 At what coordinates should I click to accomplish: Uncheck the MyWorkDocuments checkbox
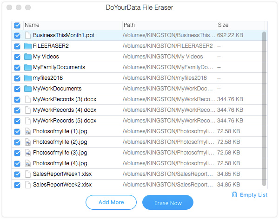click(x=17, y=89)
